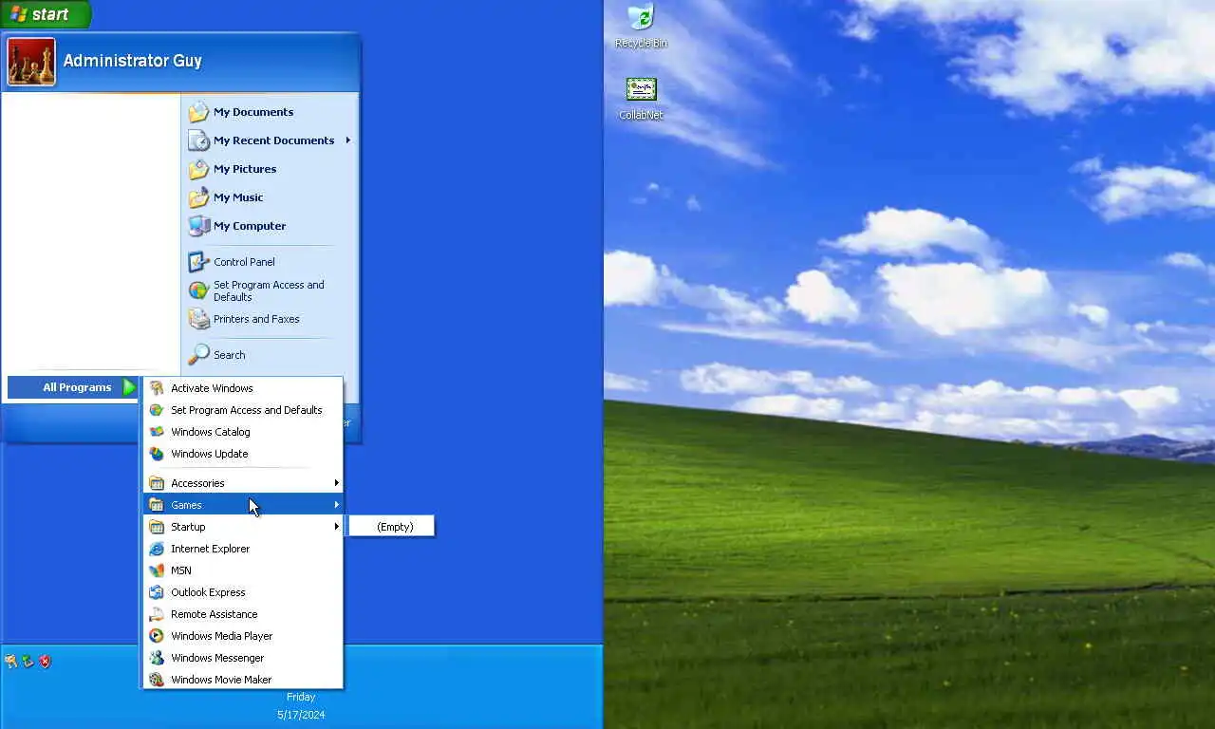Open MSN from the programs list

click(243, 570)
